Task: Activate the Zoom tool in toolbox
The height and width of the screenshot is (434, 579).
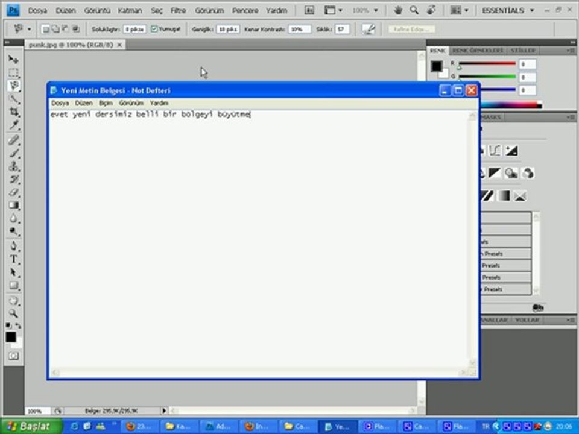Action: coord(13,313)
